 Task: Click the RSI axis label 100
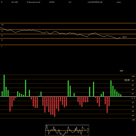[x=2, y=25]
